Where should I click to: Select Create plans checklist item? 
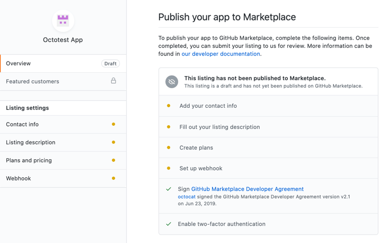pos(269,147)
